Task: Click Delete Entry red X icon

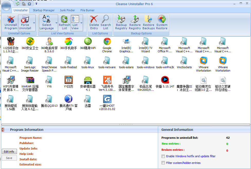Action: [94, 19]
